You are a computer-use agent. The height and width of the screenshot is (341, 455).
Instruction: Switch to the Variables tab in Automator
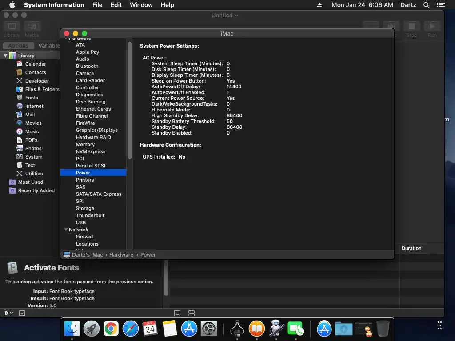click(49, 46)
